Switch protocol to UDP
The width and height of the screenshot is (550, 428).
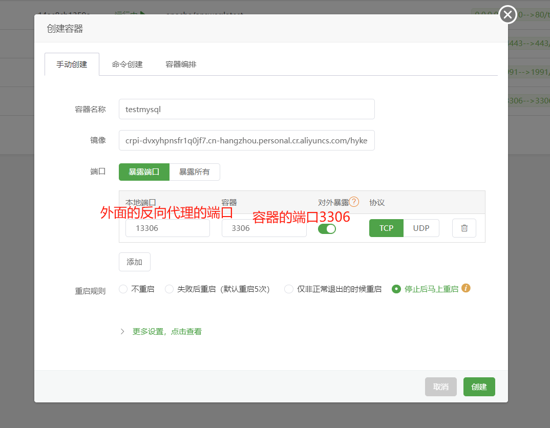(421, 228)
